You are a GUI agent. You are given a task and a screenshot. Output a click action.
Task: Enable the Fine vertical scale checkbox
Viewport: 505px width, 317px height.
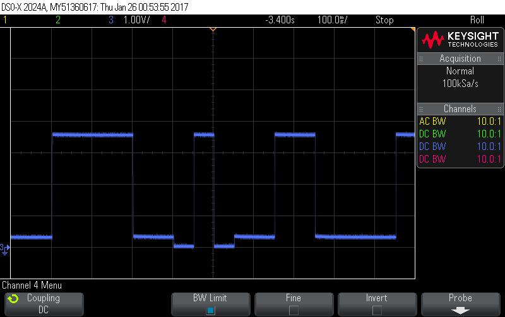click(x=294, y=311)
